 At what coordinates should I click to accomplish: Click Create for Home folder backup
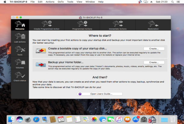pyautogui.click(x=154, y=62)
